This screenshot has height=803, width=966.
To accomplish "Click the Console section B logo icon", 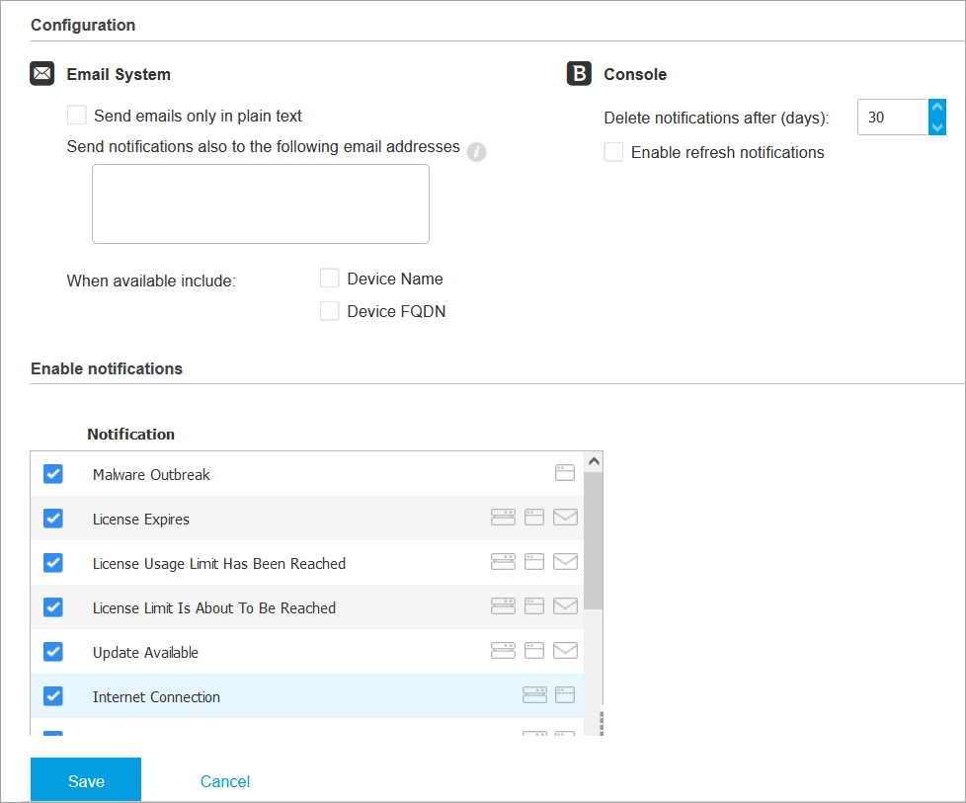I will coord(579,74).
